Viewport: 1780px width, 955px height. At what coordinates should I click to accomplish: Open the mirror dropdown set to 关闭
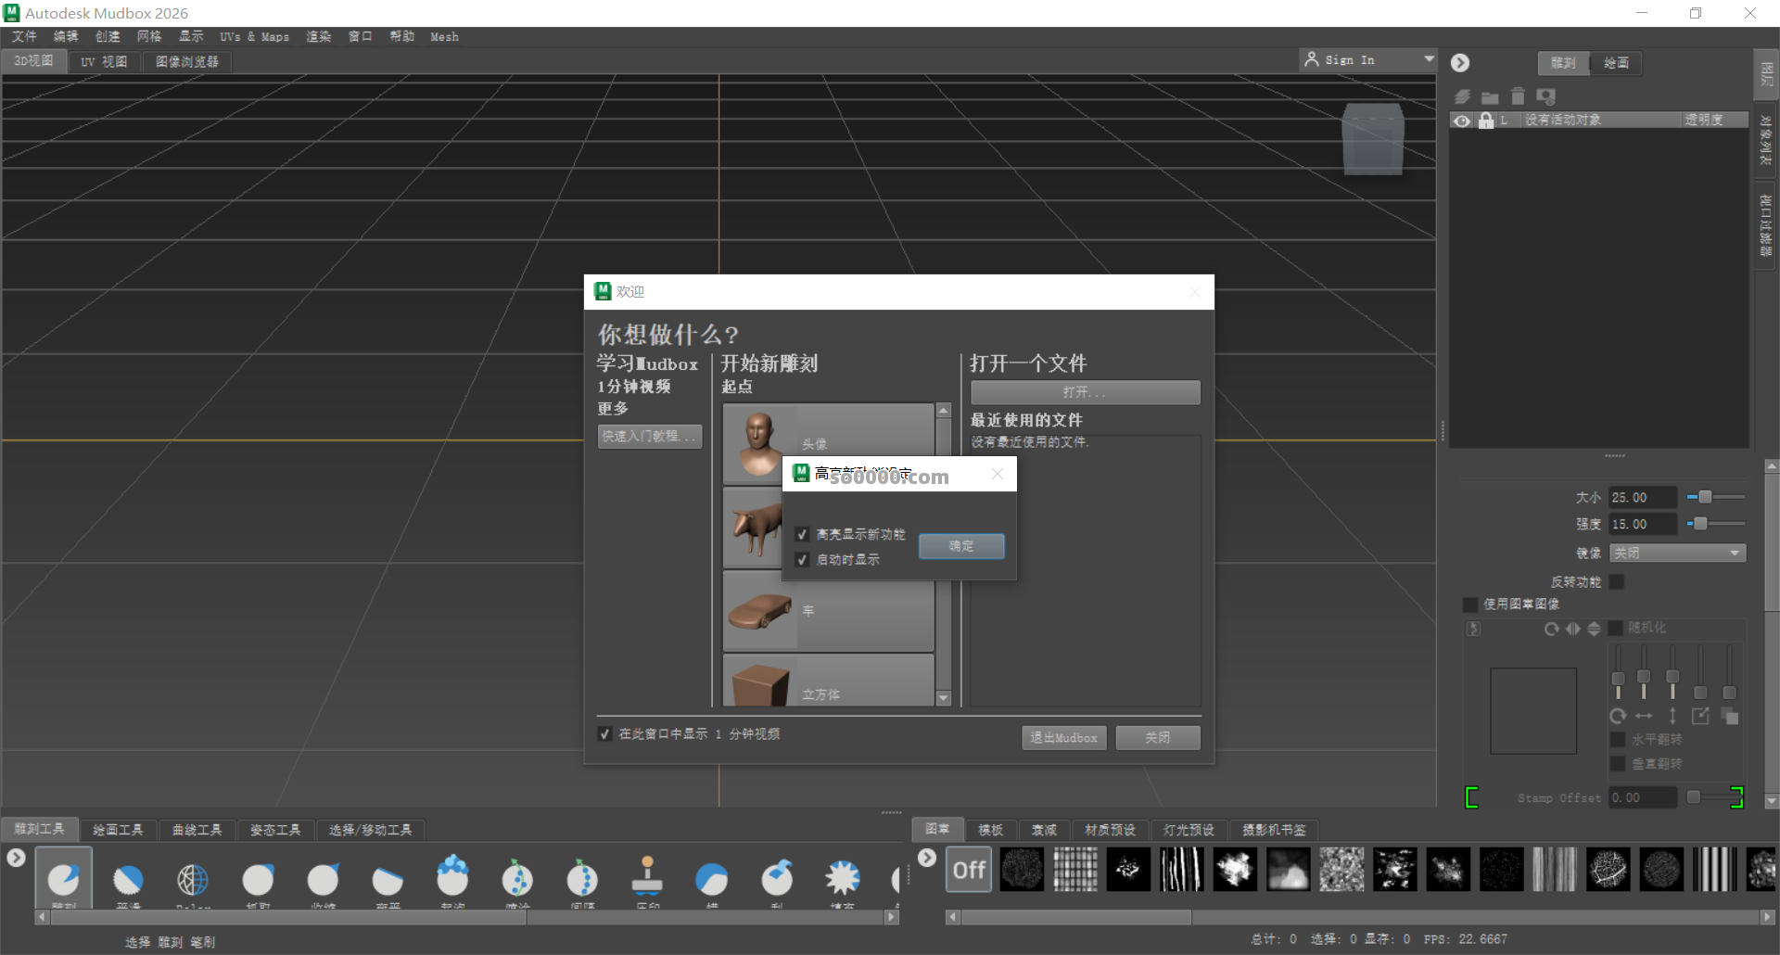pos(1677,553)
